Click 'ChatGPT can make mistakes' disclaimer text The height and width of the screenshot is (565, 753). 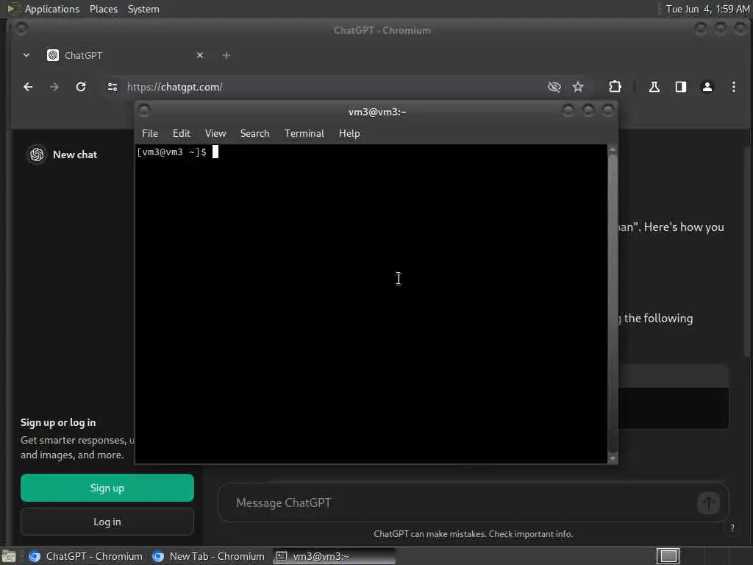[x=473, y=534]
